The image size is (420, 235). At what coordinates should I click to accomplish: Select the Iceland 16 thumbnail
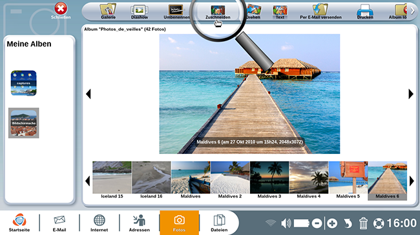click(151, 180)
